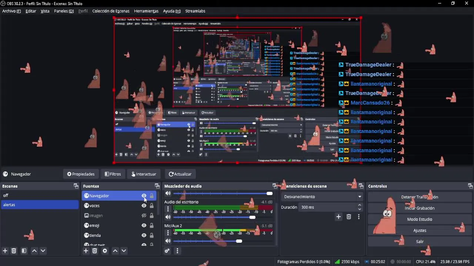Open Audio del escritorio options dots

click(168, 209)
